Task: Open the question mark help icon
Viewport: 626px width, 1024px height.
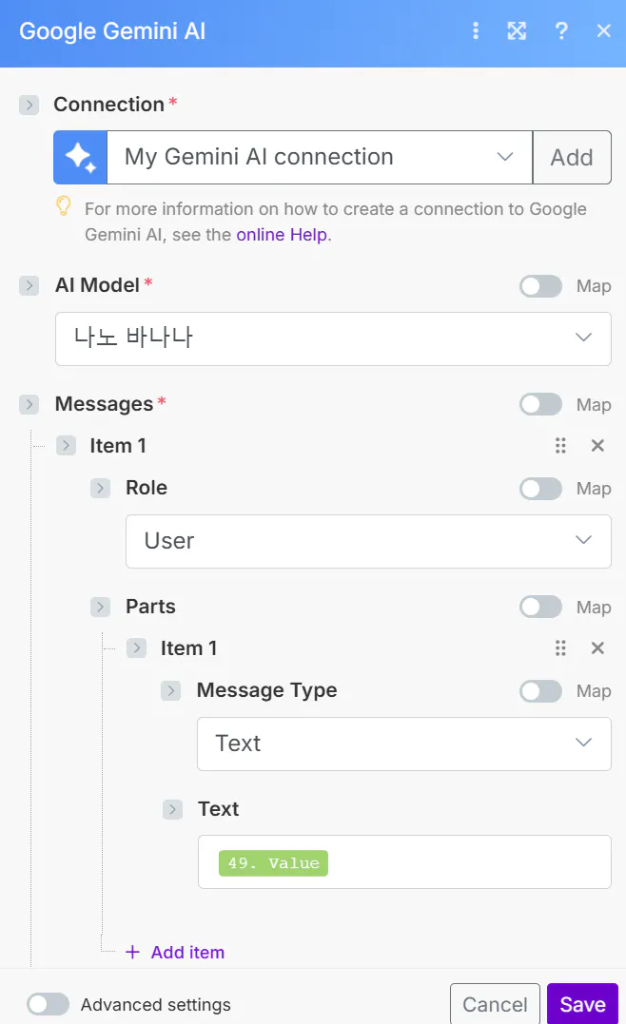Action: [561, 31]
